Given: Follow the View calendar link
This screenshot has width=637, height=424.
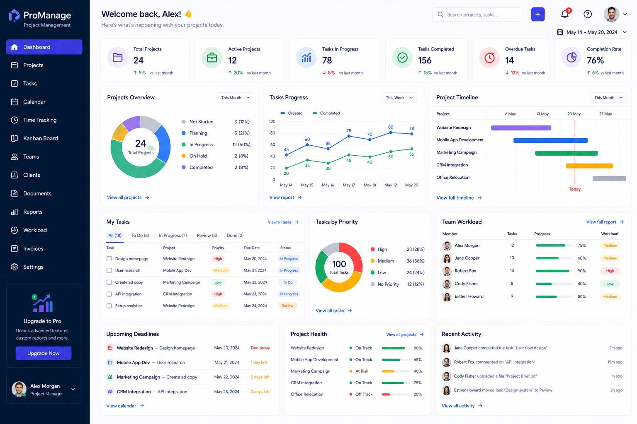Looking at the screenshot, I should click(125, 406).
